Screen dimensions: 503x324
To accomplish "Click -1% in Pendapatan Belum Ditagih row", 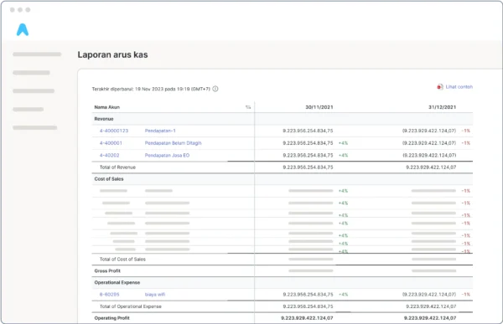I will coord(466,143).
